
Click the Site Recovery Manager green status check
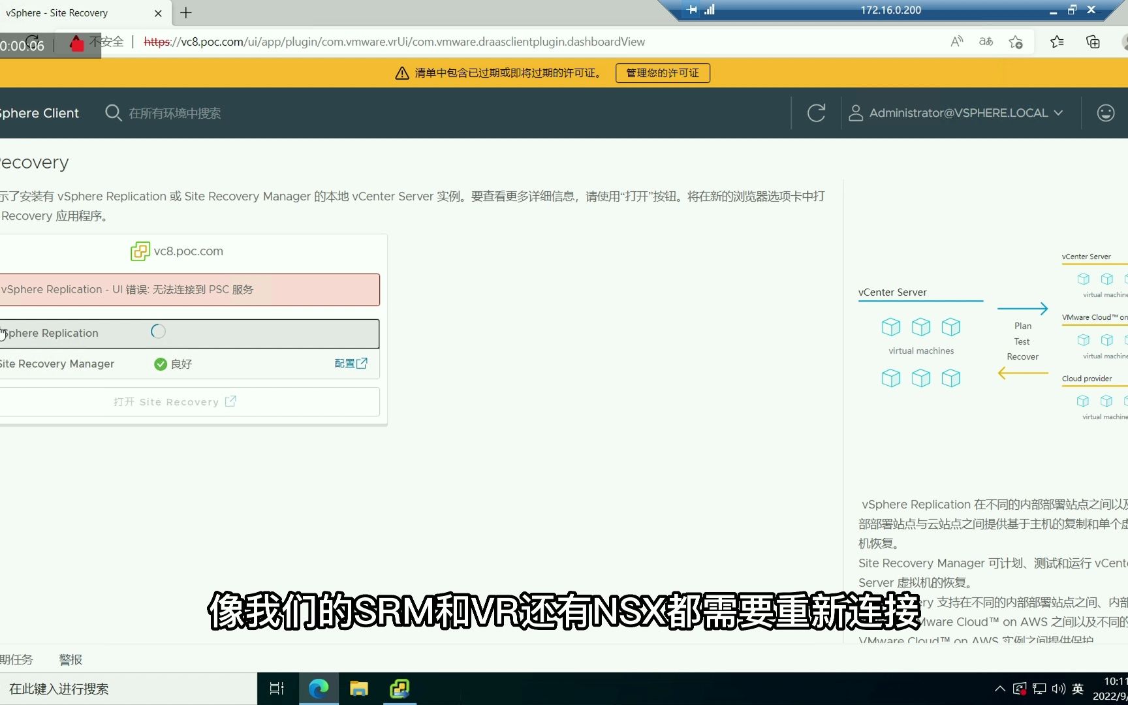coord(161,364)
